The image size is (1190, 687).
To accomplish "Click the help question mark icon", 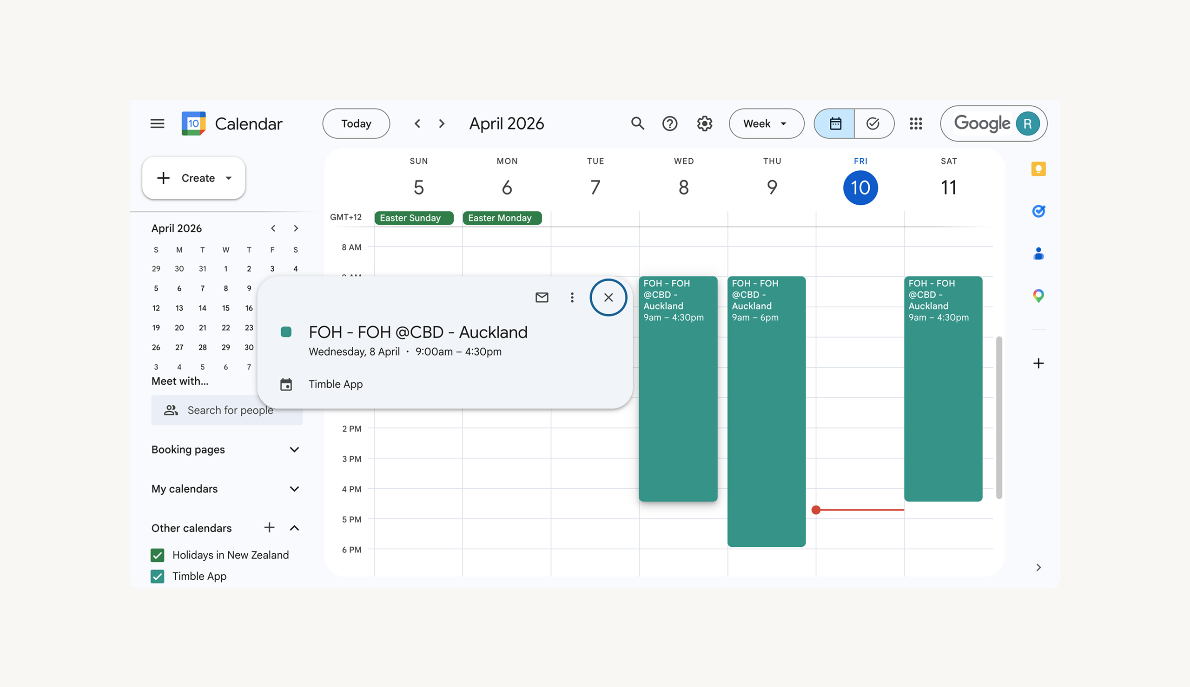I will (x=670, y=123).
